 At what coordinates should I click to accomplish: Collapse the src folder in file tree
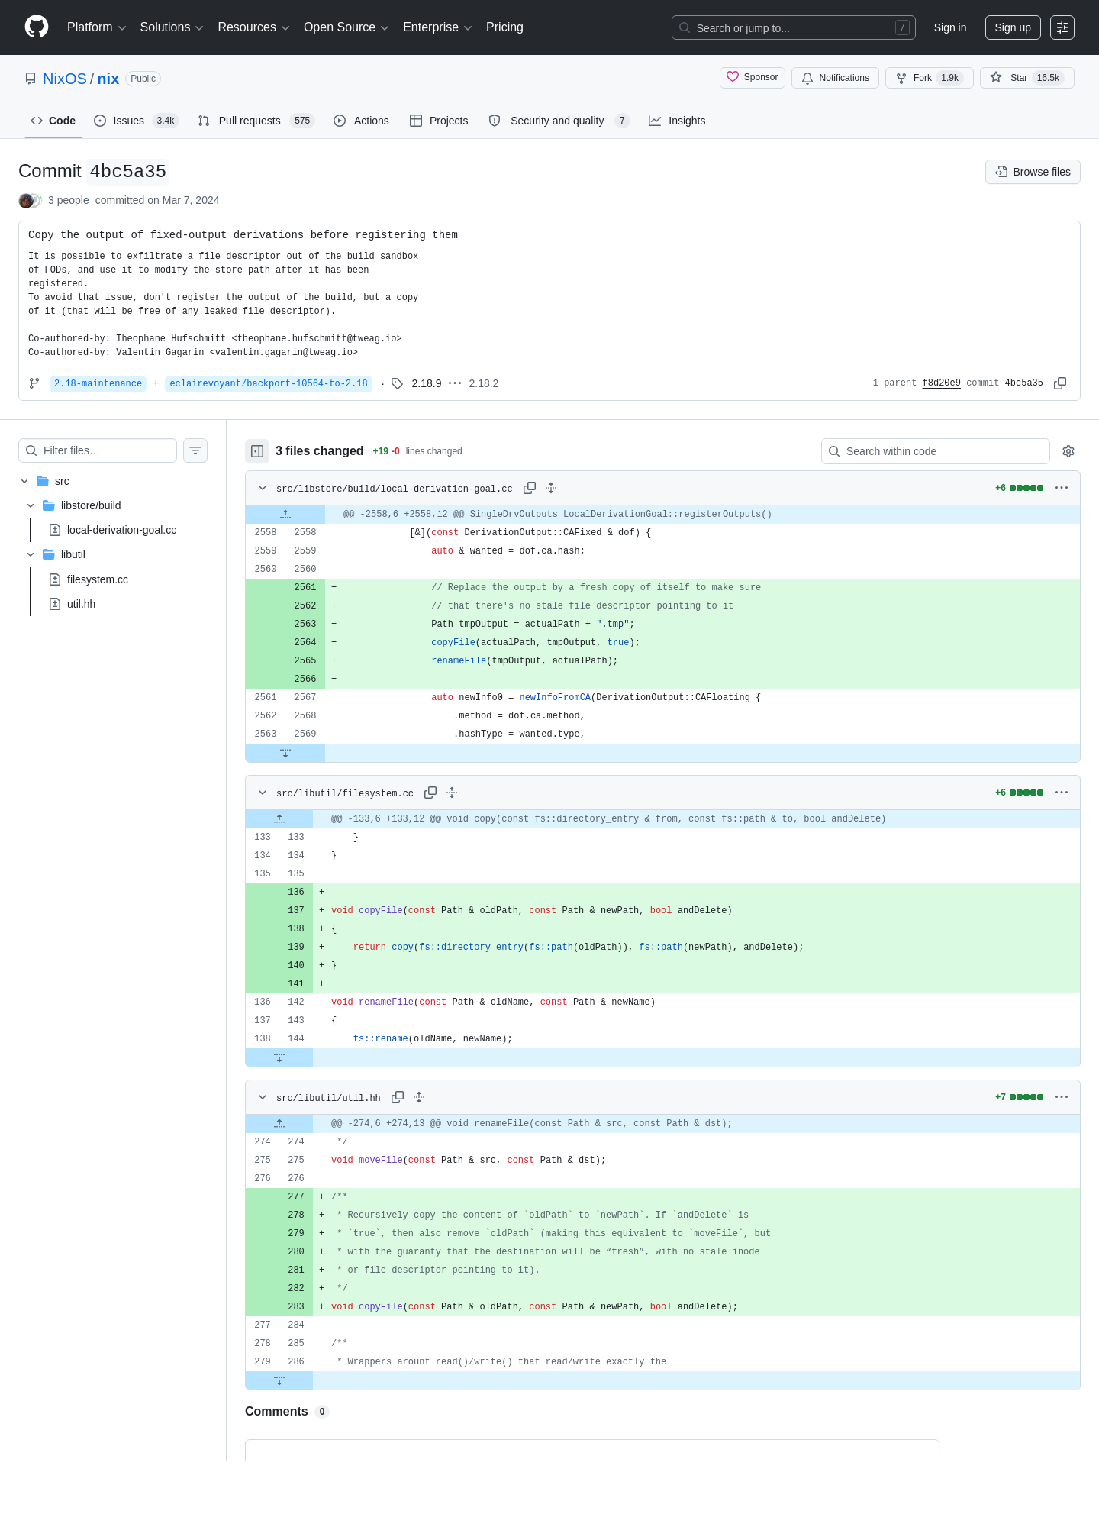tap(24, 481)
